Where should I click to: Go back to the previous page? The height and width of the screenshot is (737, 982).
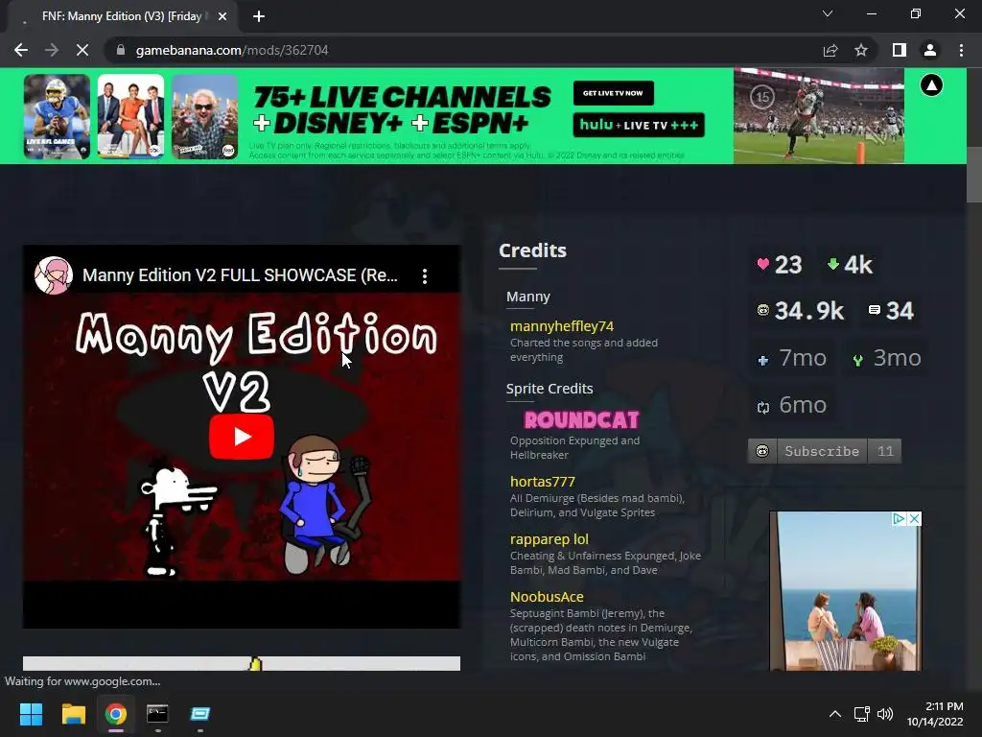pos(21,50)
